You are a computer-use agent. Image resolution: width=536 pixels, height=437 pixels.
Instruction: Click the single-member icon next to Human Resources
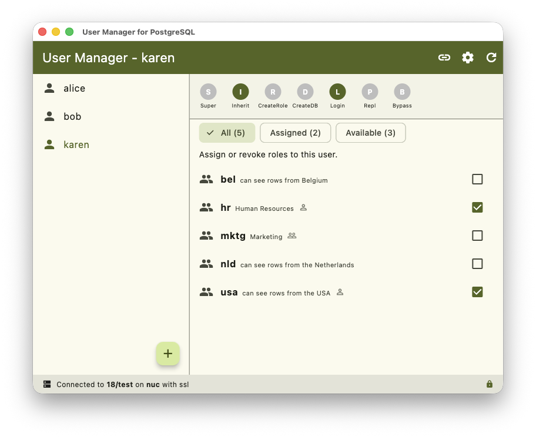pyautogui.click(x=303, y=207)
